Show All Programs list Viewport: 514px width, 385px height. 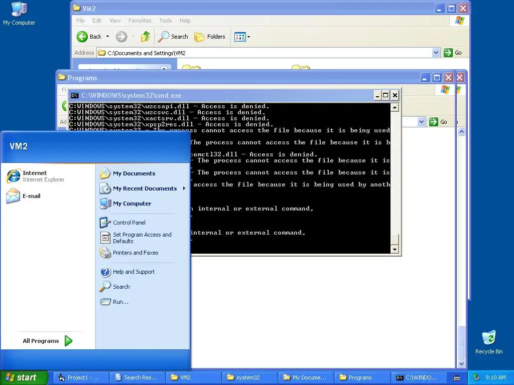coord(47,341)
